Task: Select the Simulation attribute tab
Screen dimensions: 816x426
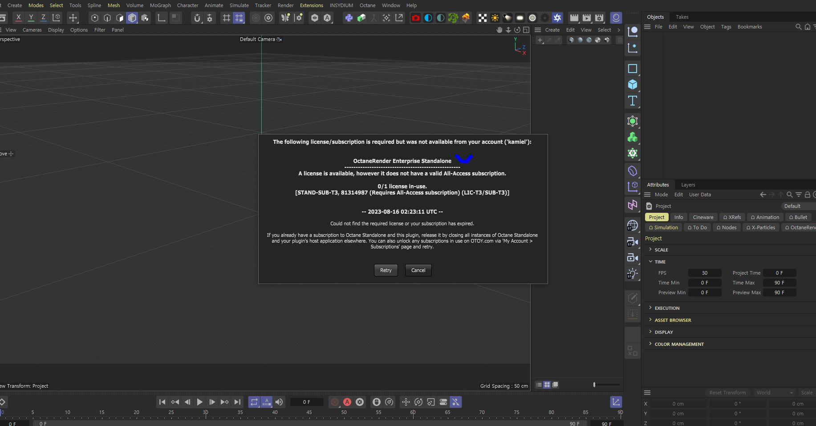Action: pyautogui.click(x=663, y=227)
